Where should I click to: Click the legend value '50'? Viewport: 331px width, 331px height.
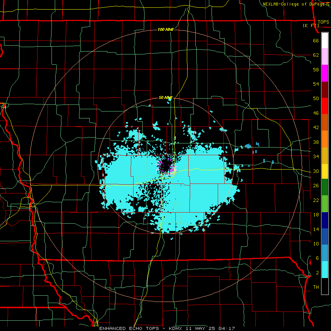316,99
